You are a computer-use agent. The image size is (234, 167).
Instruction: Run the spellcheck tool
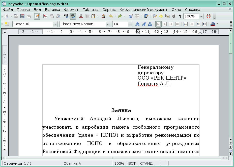[x=66, y=16]
